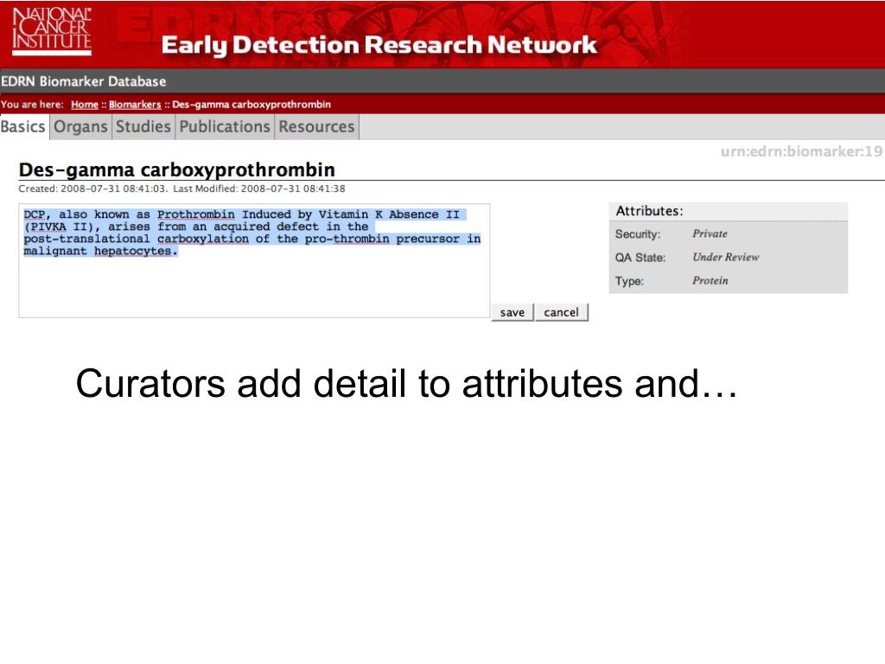Screen dimensions: 885x664
Task: Click the Security label in Attributes
Action: tap(638, 234)
